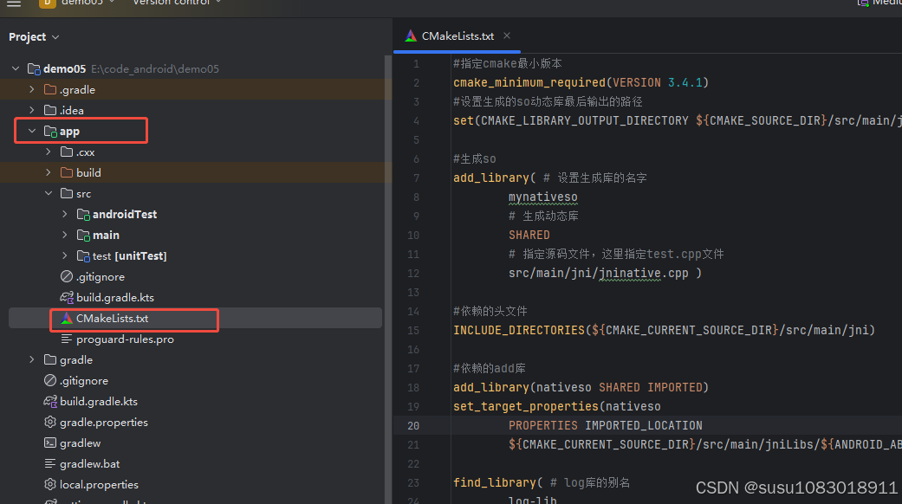Collapse the app folder tree node
Viewport: 902px width, 504px height.
tap(32, 132)
